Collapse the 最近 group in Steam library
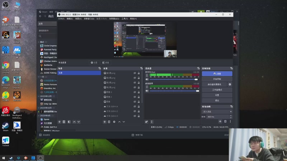This screenshot has height=161, width=287. [39, 42]
